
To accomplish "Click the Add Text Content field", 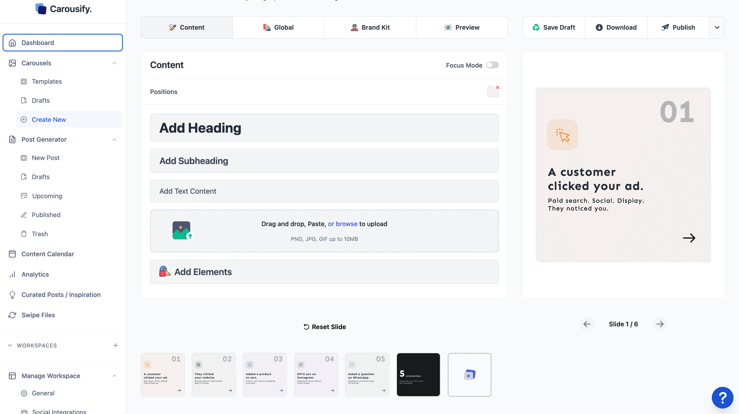I will tap(324, 191).
